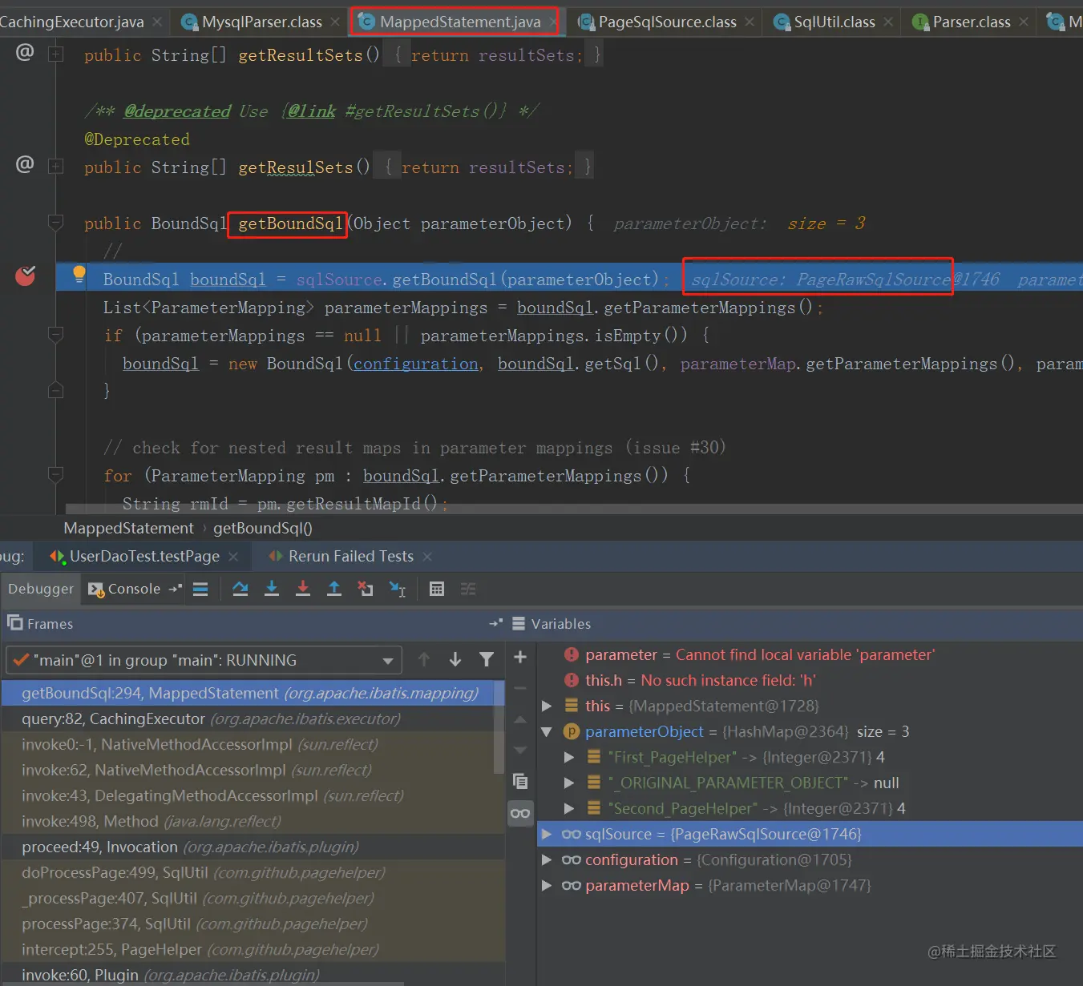Click MappedStatement in the breadcrumb bar

pos(128,528)
